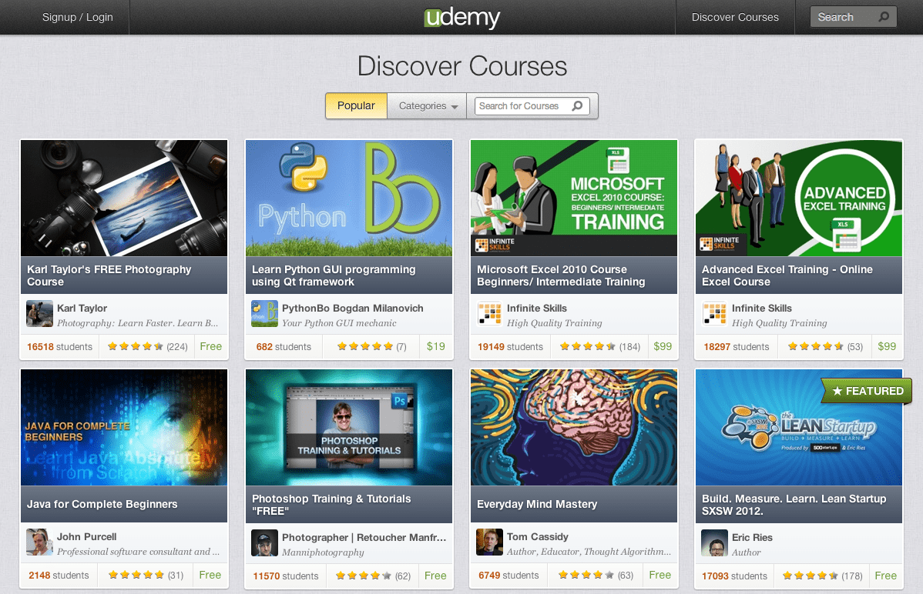Click Infinite Skills avatar on Excel 2010 course
This screenshot has height=594, width=923.
coord(489,314)
